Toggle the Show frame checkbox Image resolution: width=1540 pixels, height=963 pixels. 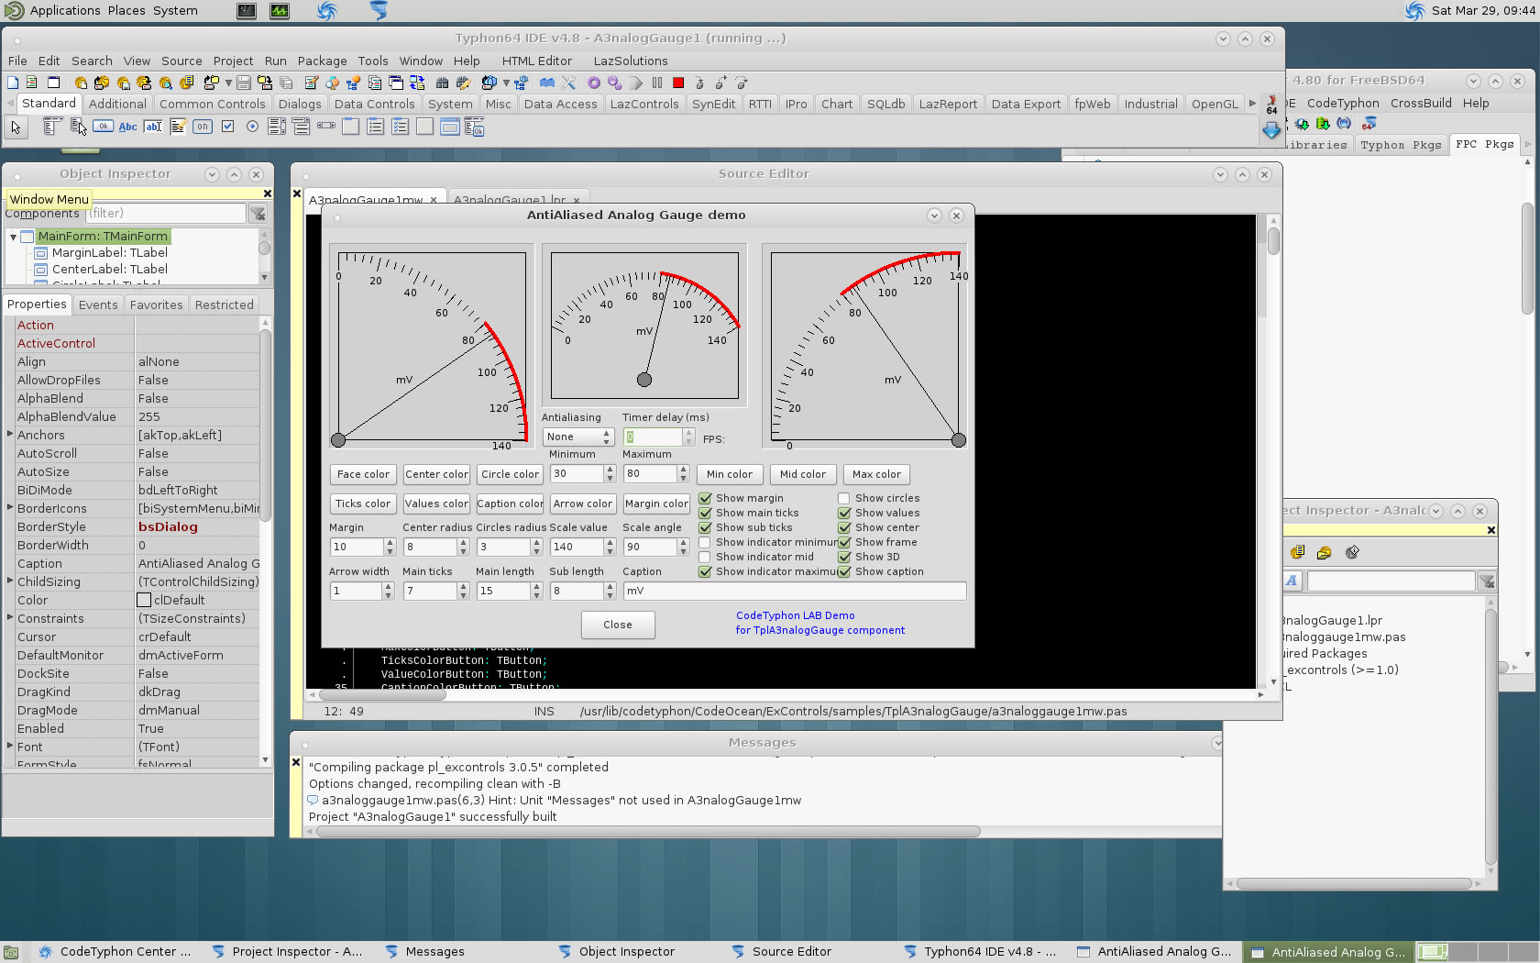(844, 542)
